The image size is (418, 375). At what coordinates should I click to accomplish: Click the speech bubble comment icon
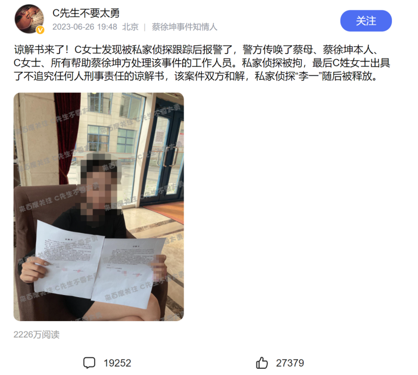(89, 363)
